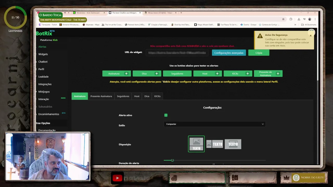Click the warning triangle icon in security notice
This screenshot has height=187, width=333.
point(260,36)
